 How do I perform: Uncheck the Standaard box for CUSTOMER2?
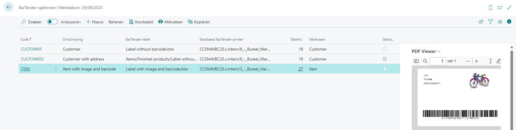coord(385,59)
